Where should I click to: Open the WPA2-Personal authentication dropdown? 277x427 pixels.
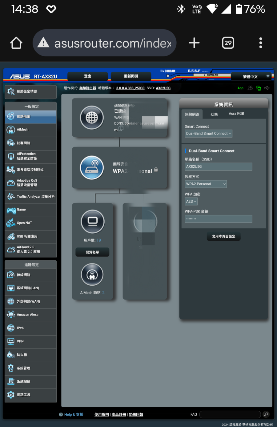pos(206,184)
